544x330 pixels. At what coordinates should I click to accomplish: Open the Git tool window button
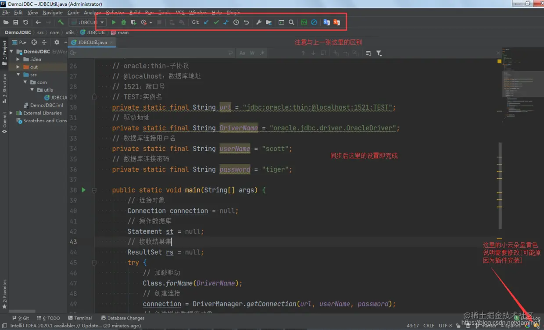[21, 318]
